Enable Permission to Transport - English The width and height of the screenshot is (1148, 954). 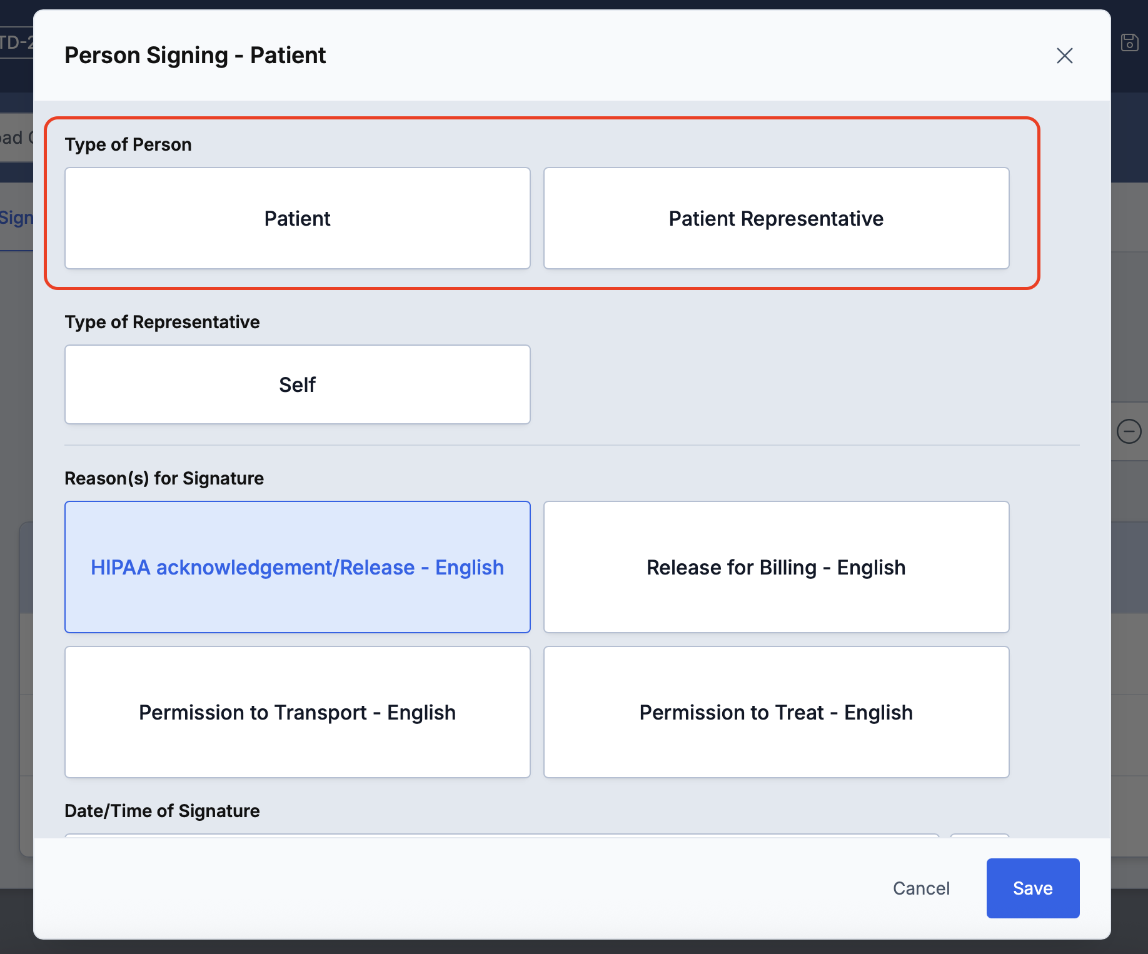click(x=297, y=712)
